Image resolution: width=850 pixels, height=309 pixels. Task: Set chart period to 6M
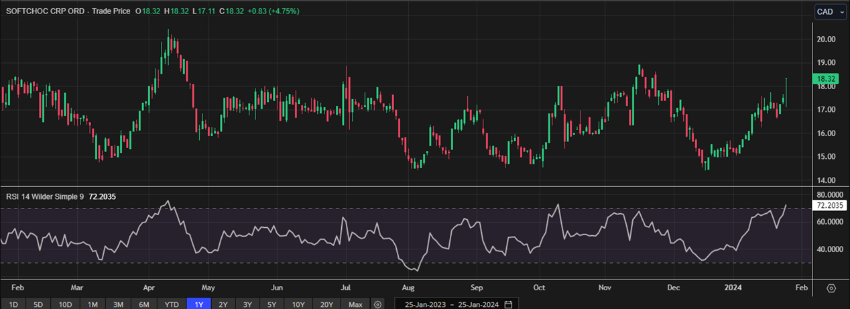143,304
